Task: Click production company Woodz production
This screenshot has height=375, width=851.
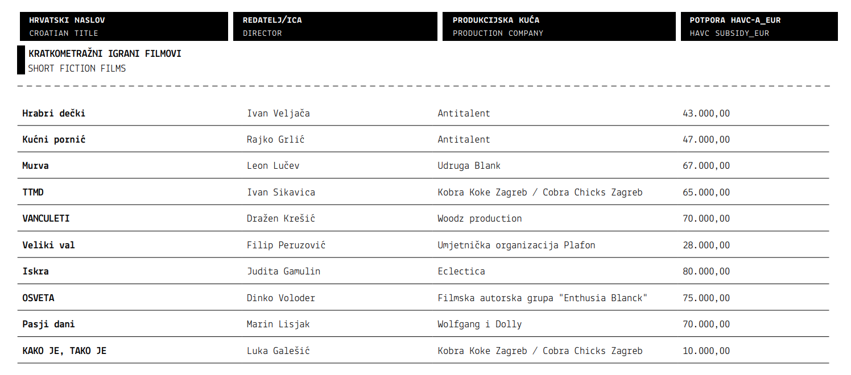Action: point(480,218)
